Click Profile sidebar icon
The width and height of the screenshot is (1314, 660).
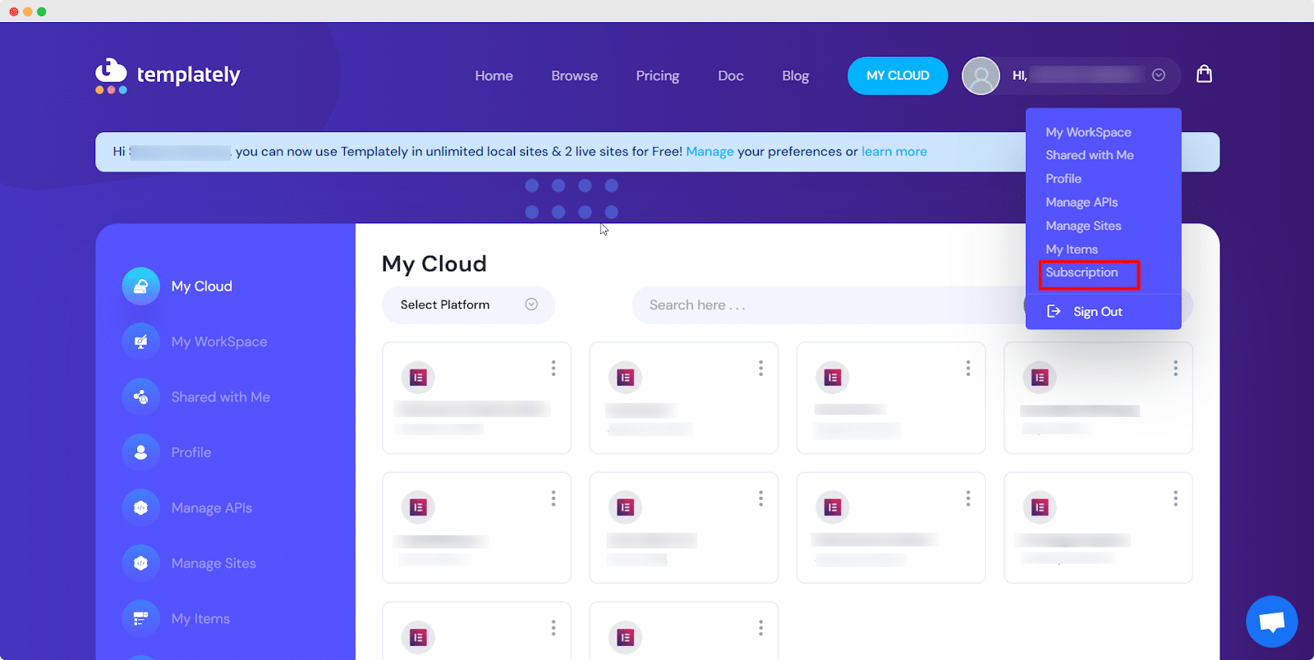pos(141,452)
